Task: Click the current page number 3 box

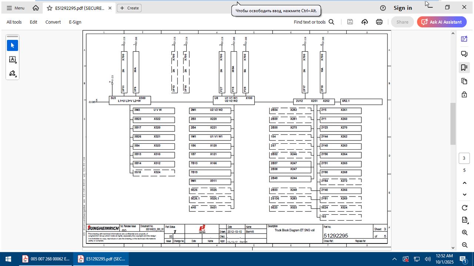Action: click(464, 158)
